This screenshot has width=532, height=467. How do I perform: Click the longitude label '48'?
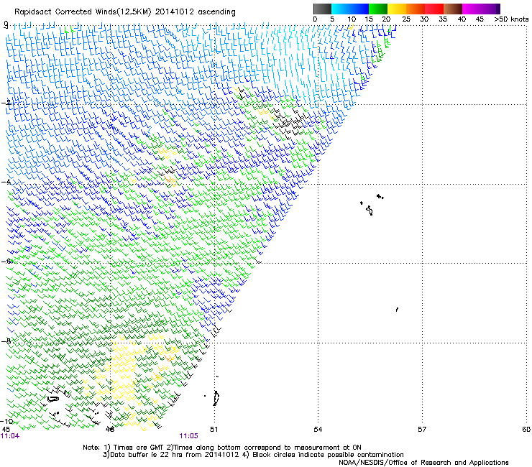[110, 429]
